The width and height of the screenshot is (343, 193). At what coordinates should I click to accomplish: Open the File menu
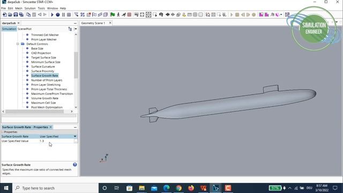click(x=4, y=9)
